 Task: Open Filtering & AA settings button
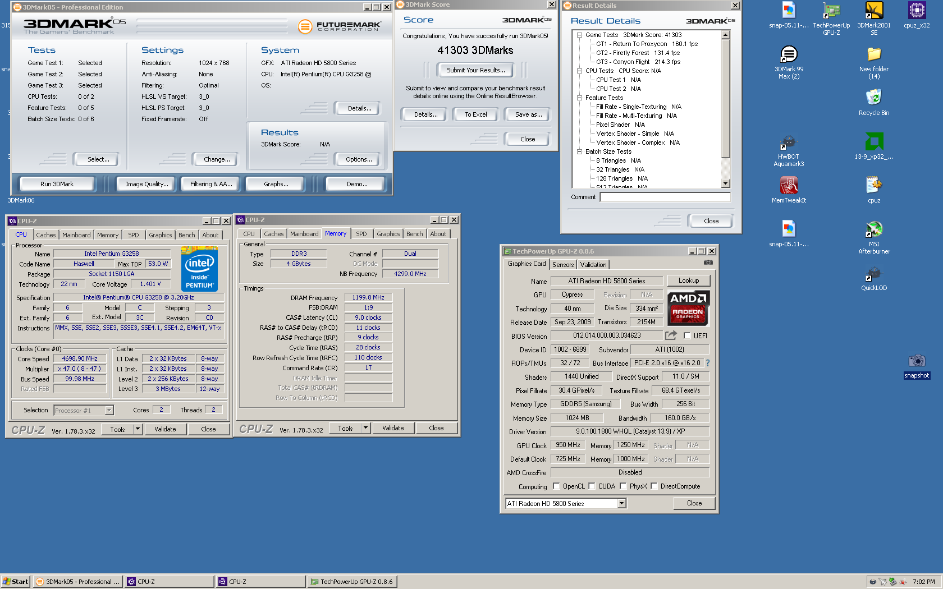(x=211, y=184)
